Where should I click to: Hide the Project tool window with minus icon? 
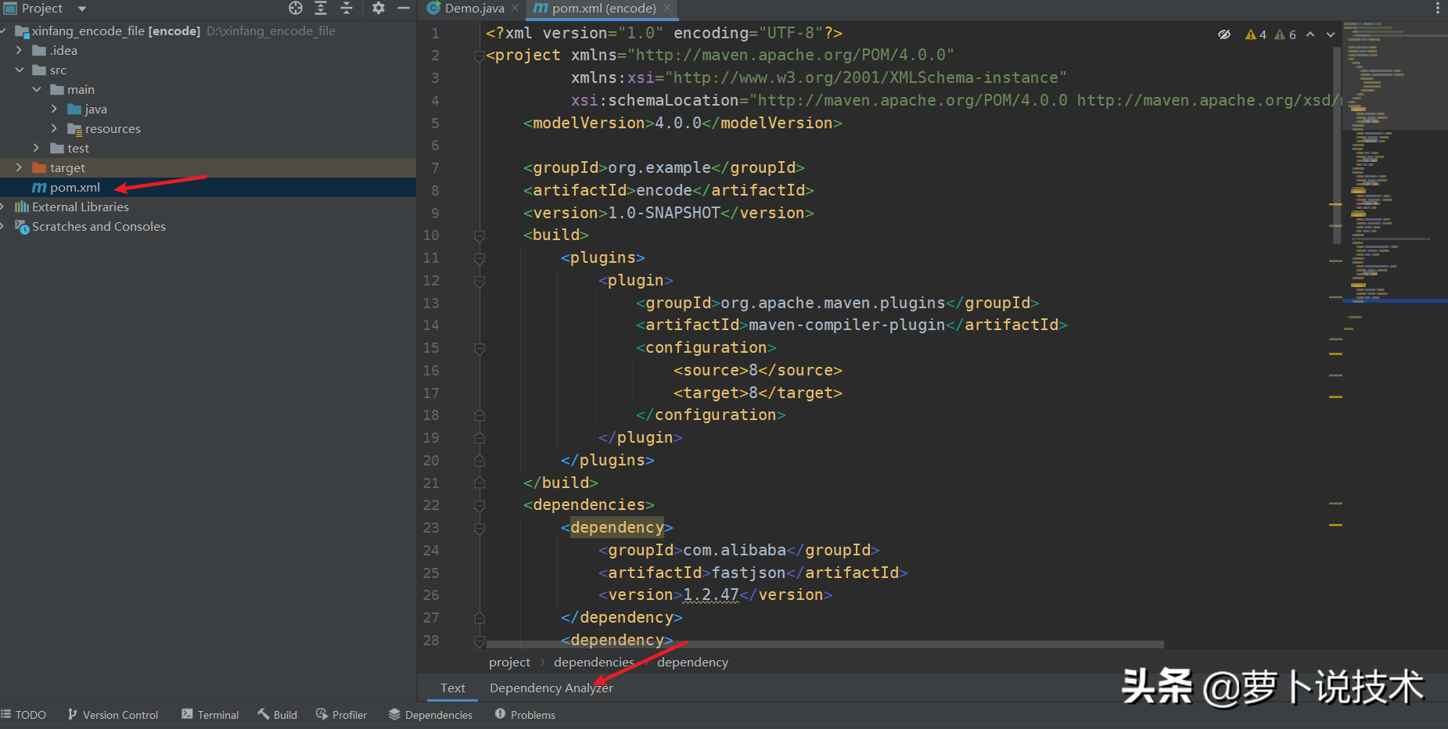(x=404, y=8)
